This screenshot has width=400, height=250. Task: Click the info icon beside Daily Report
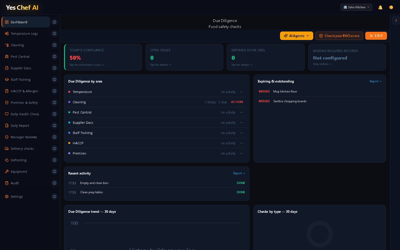pos(54,125)
